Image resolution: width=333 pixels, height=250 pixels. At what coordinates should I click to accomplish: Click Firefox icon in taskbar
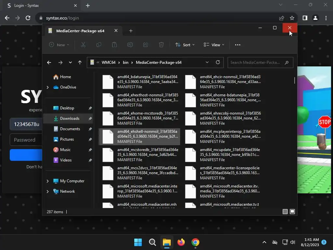tap(181, 242)
